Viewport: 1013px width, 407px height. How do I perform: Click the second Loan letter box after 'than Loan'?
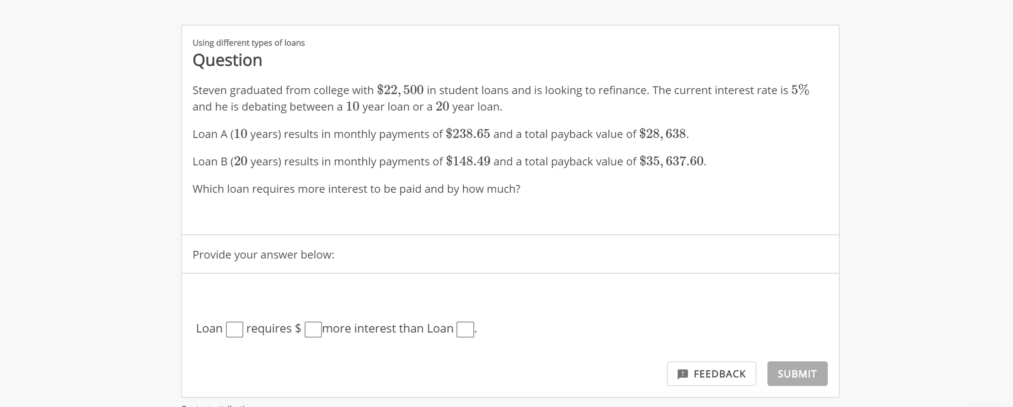pyautogui.click(x=464, y=329)
